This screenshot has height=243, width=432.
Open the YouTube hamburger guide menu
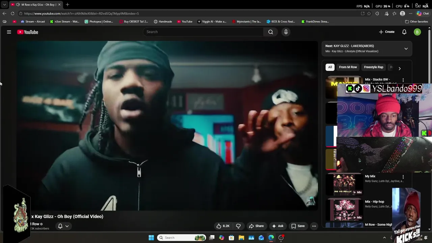[9, 32]
